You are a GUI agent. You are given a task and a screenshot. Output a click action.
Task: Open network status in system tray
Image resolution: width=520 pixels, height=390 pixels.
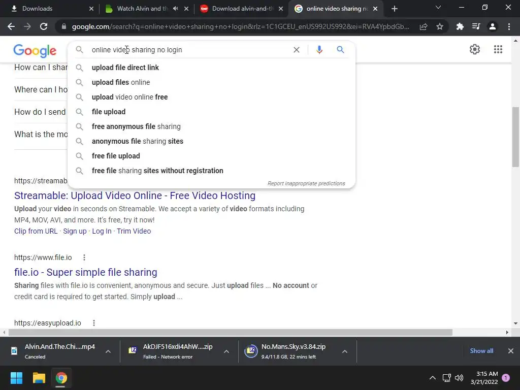pos(446,378)
